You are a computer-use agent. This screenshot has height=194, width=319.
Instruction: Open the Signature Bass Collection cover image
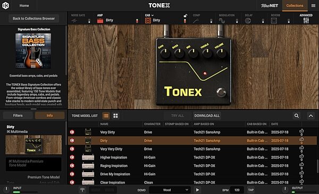click(33, 51)
